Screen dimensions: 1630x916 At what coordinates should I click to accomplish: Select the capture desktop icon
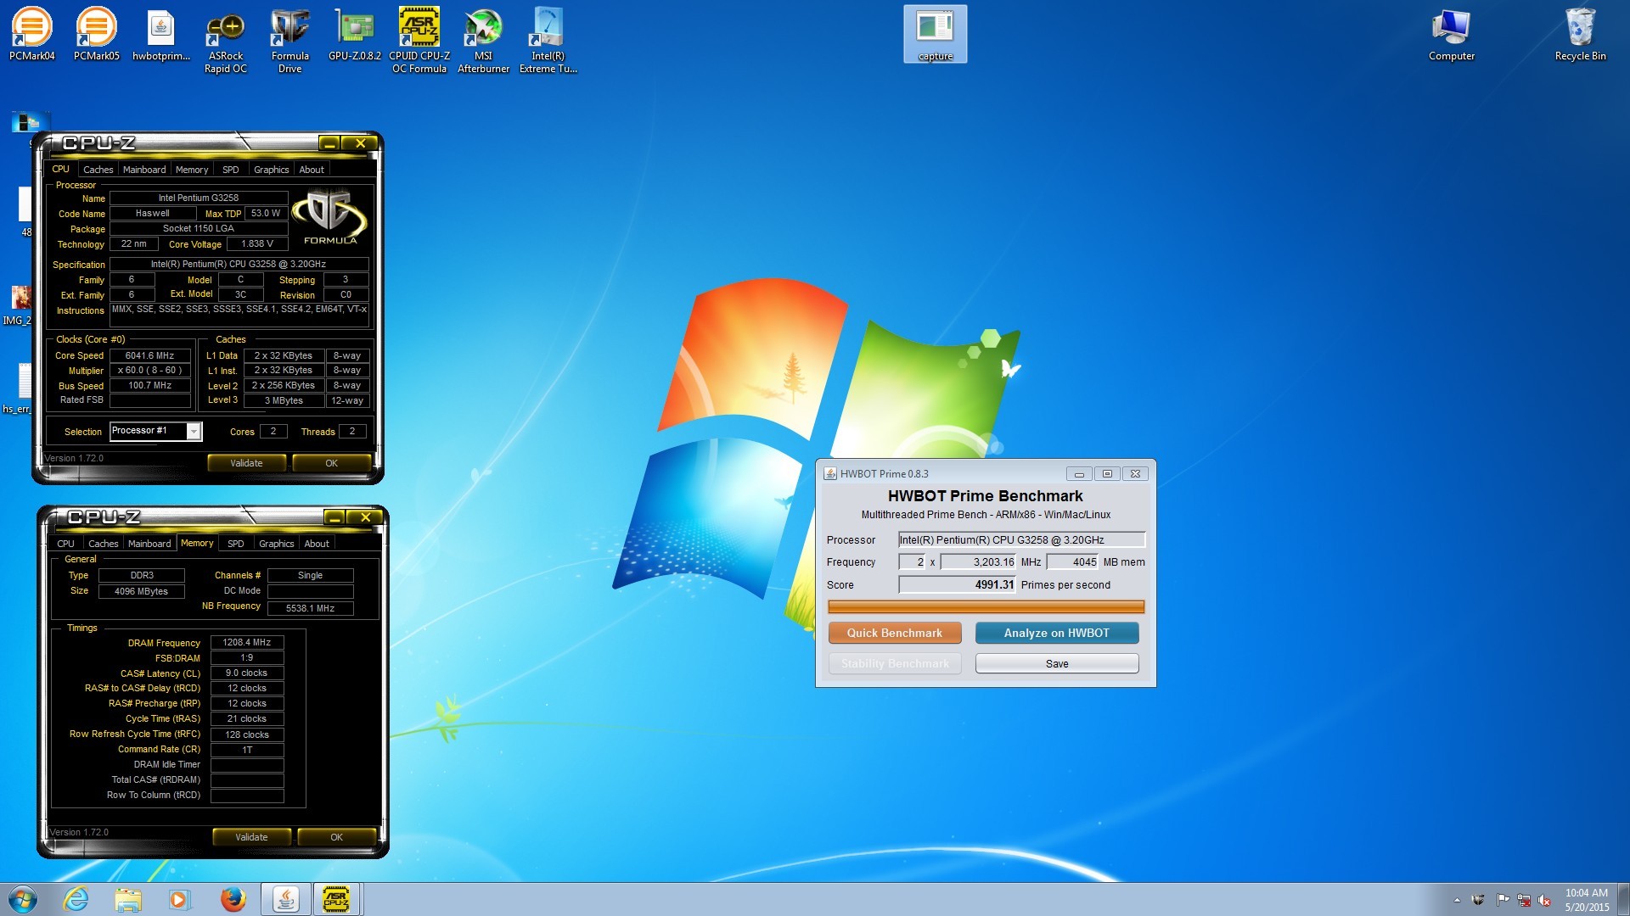click(x=935, y=34)
